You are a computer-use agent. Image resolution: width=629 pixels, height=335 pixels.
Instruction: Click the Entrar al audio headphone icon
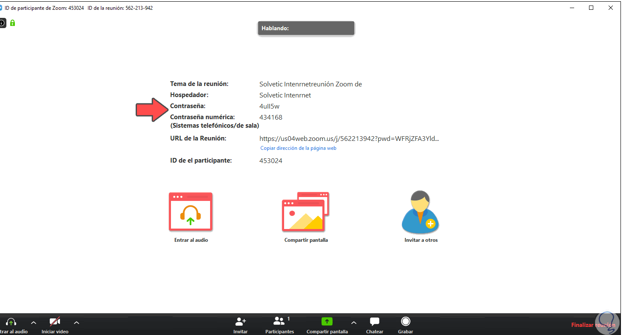coord(191,212)
